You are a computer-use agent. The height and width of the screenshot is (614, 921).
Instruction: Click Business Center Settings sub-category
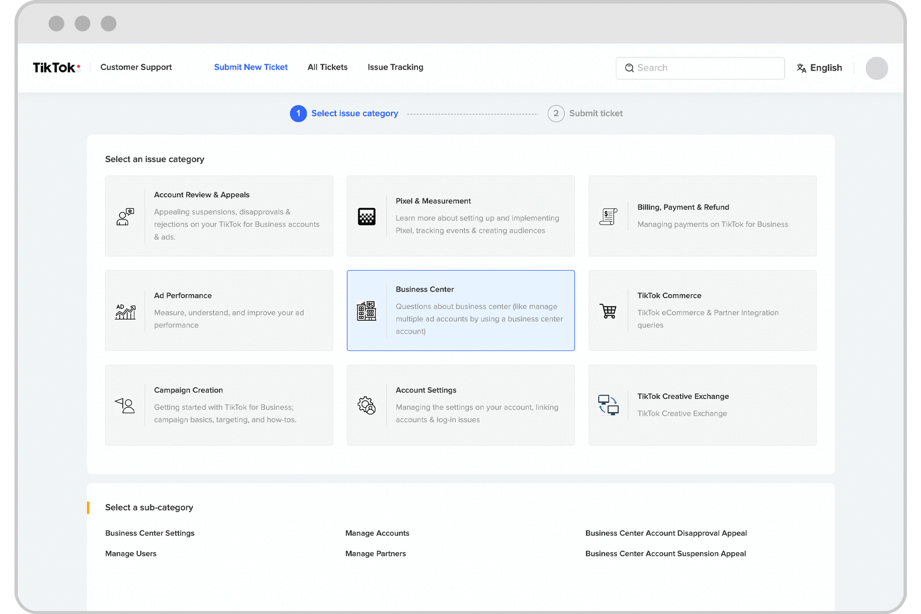point(149,533)
